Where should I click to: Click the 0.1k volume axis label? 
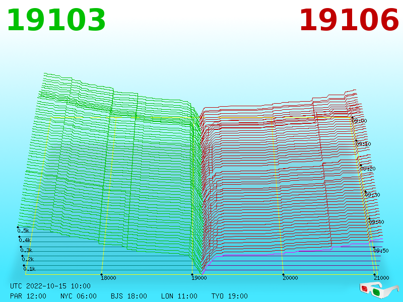click(30, 269)
